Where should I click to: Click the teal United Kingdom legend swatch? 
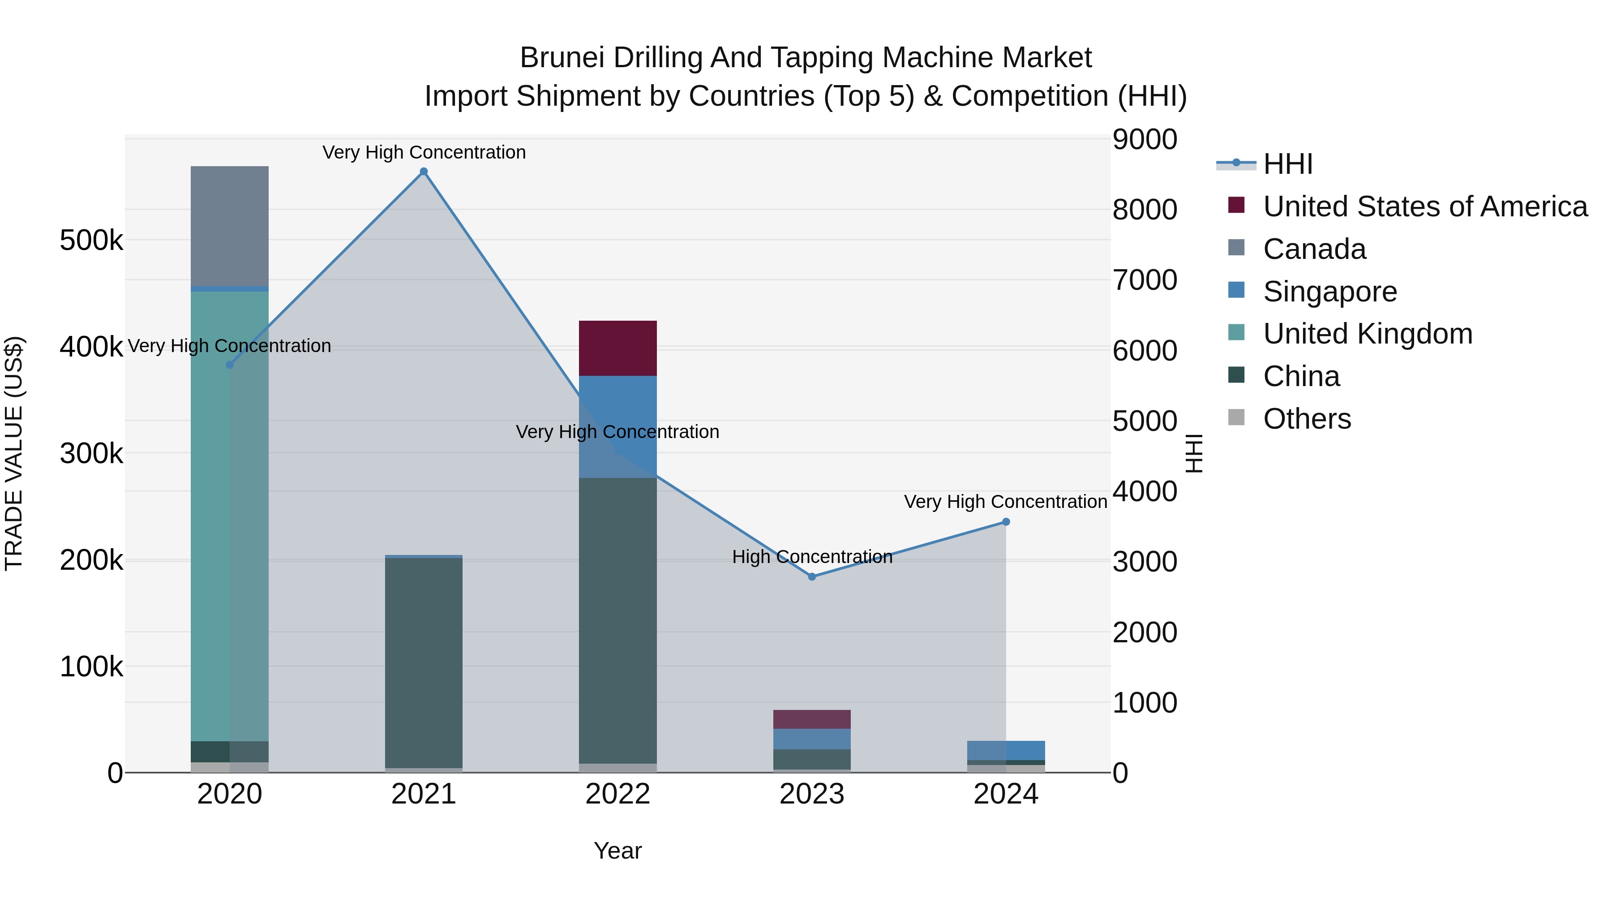coord(1236,332)
